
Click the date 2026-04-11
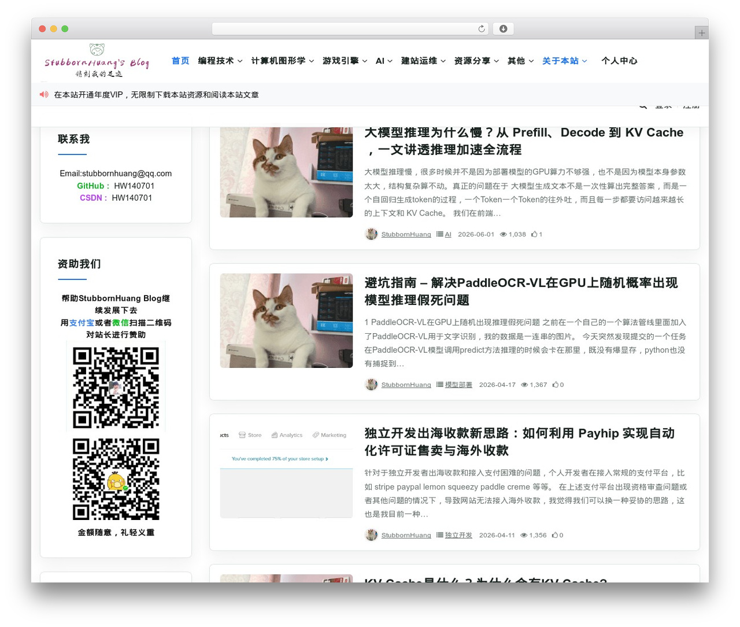pos(497,535)
